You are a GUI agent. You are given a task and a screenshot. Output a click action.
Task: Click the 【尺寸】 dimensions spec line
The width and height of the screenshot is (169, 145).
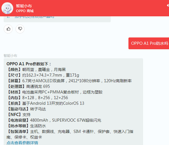point(43,75)
